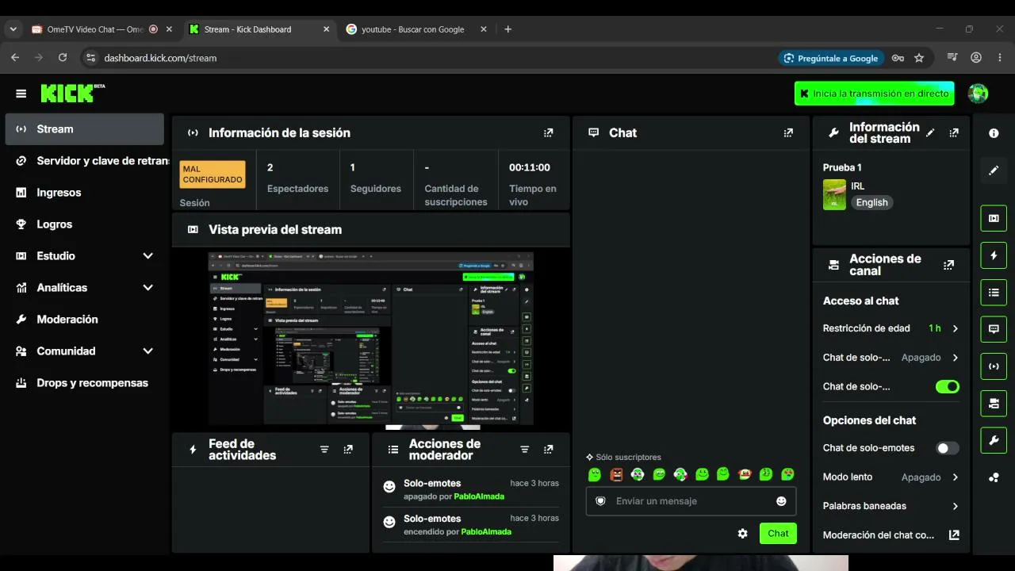Click the pencil edit icon in the right rail
The width and height of the screenshot is (1015, 571).
(x=994, y=171)
